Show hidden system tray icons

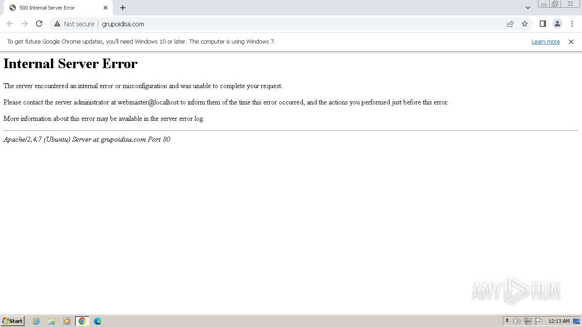pyautogui.click(x=507, y=321)
